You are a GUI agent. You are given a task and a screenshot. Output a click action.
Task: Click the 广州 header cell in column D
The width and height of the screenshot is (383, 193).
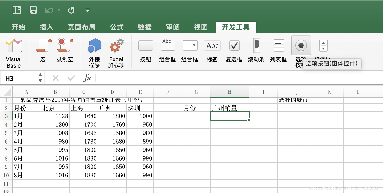[112, 108]
